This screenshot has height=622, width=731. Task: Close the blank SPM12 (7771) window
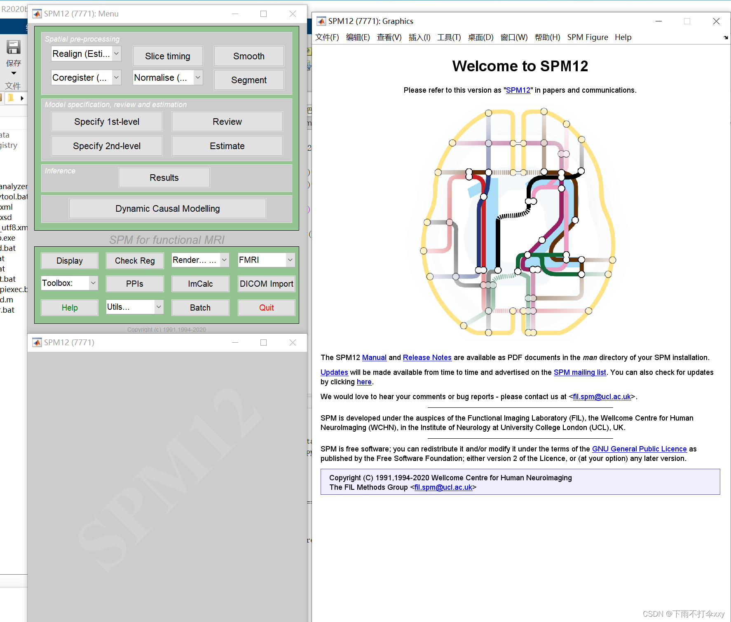[x=293, y=342]
